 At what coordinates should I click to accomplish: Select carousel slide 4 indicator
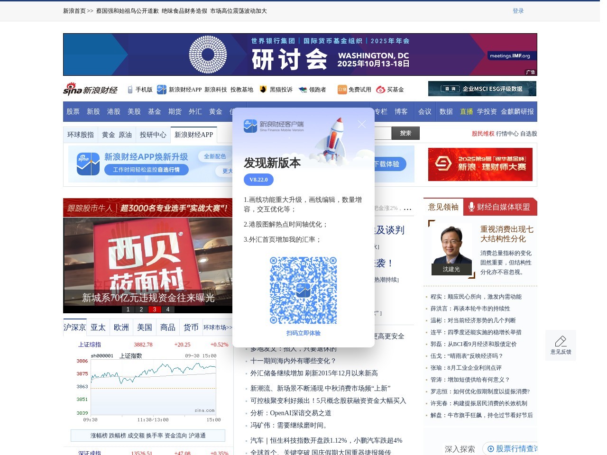coord(168,309)
